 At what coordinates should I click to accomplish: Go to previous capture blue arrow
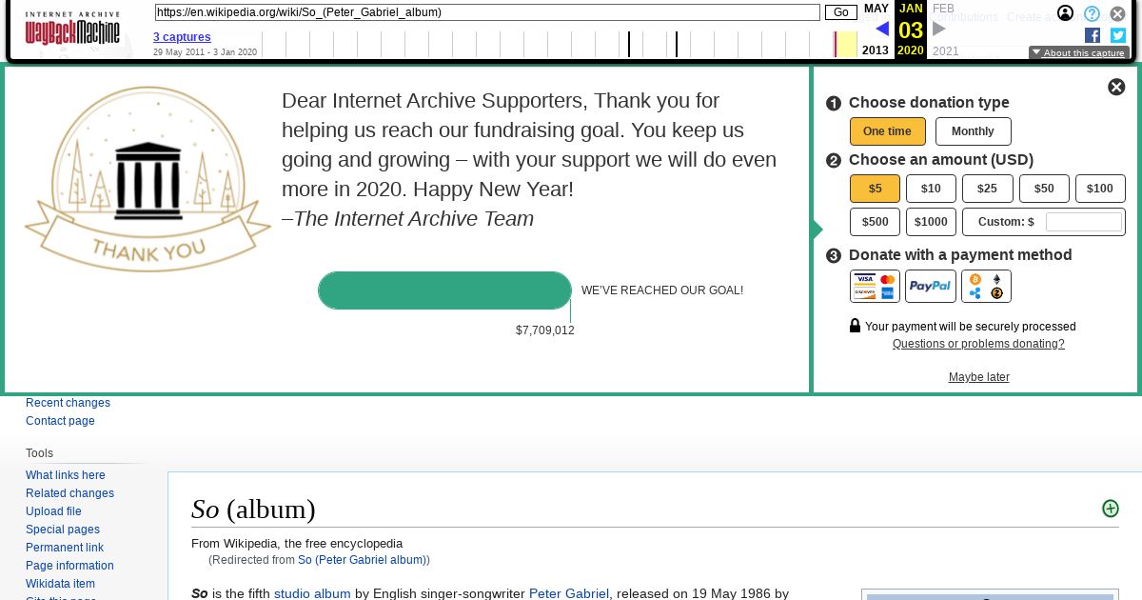(882, 29)
